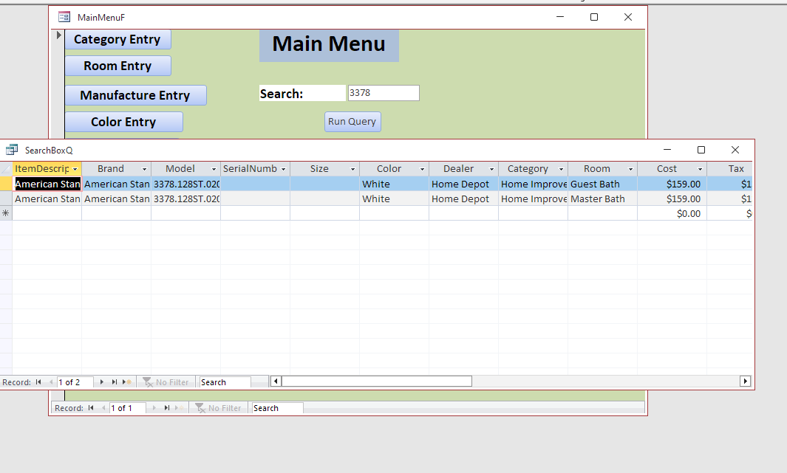This screenshot has height=473, width=787.
Task: Close the SearchBoxQ window
Action: coord(735,150)
